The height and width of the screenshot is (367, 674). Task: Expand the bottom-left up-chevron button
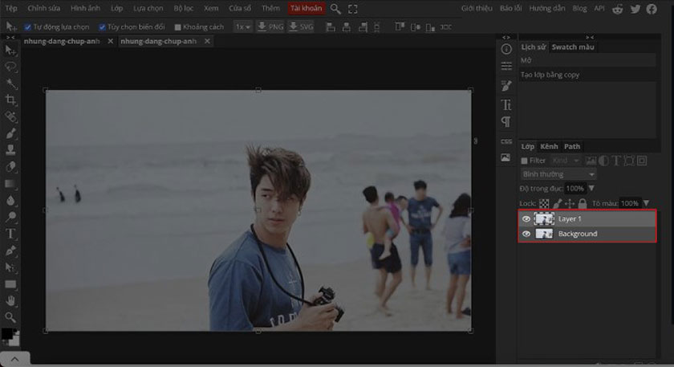pos(15,359)
